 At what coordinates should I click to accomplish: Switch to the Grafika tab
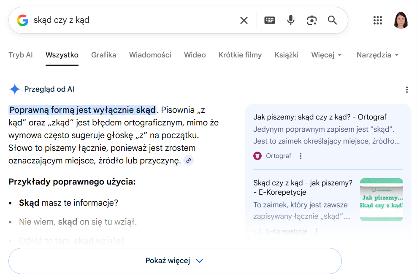pyautogui.click(x=103, y=55)
